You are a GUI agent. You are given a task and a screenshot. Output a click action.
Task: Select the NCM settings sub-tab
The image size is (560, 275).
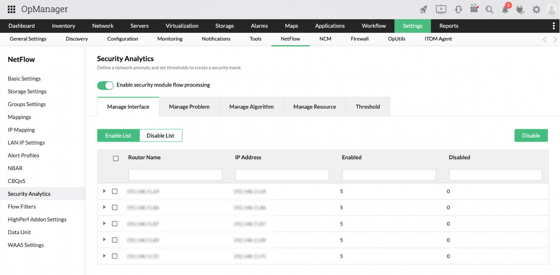(325, 39)
